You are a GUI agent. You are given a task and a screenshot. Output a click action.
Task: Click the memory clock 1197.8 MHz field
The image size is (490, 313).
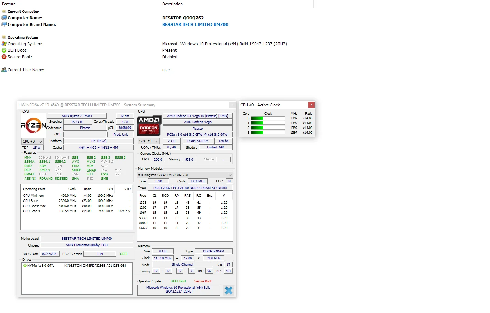pos(163,258)
